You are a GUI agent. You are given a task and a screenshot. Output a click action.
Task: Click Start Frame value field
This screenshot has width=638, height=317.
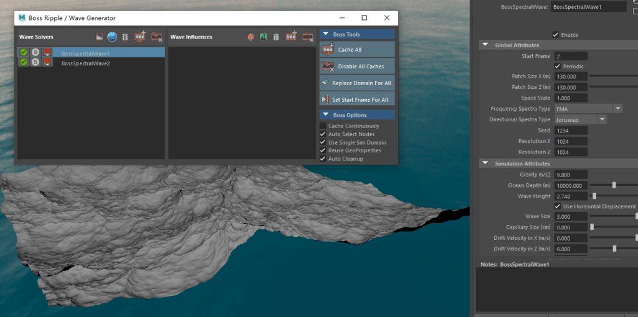[x=571, y=56]
